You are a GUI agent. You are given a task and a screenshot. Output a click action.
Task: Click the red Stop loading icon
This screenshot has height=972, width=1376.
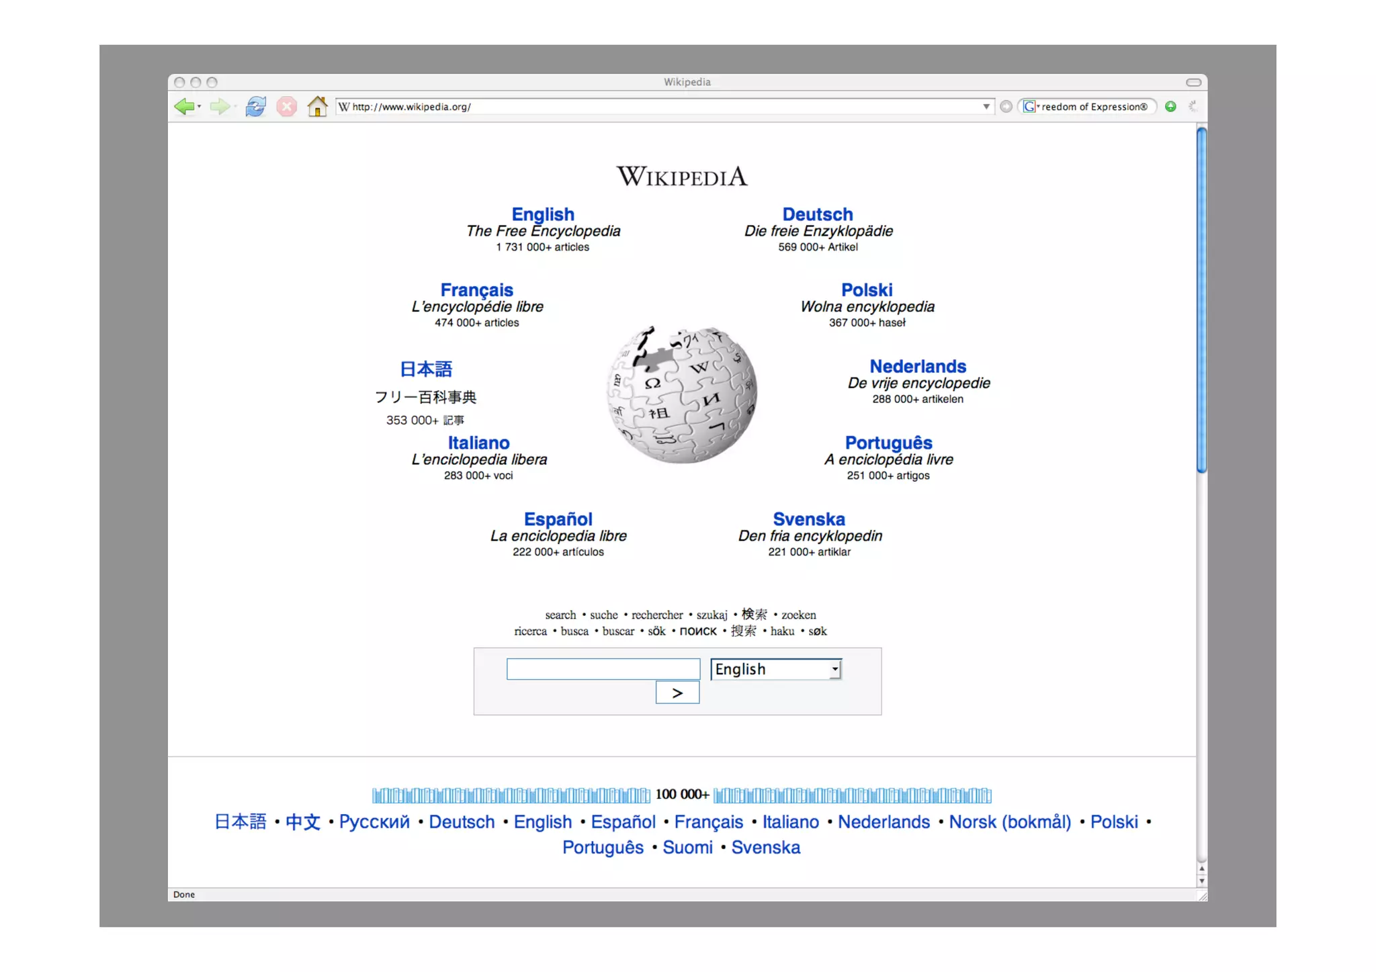(x=287, y=106)
